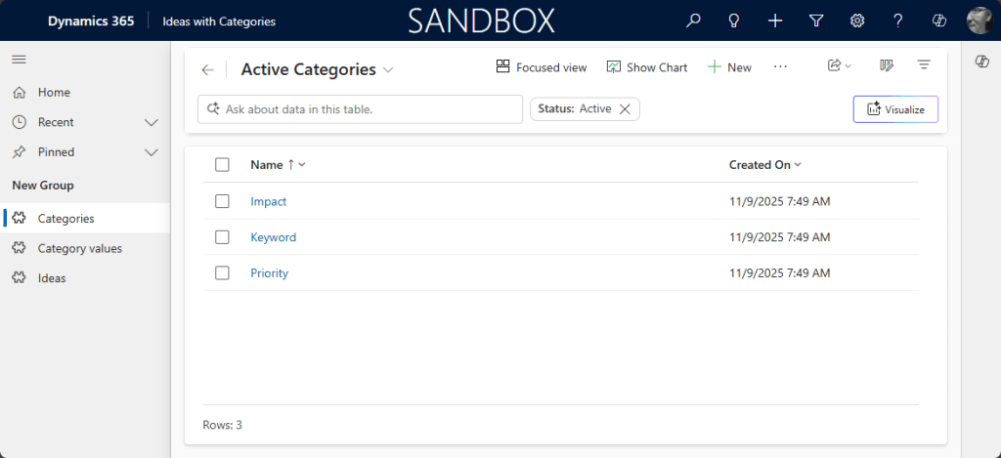Open the Settings gear icon

(x=857, y=21)
